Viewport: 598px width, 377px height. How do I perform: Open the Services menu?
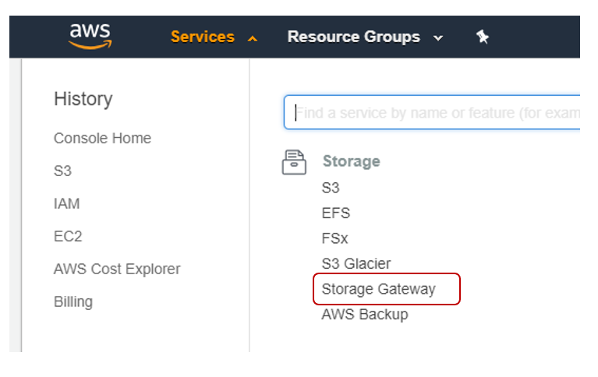click(x=203, y=37)
